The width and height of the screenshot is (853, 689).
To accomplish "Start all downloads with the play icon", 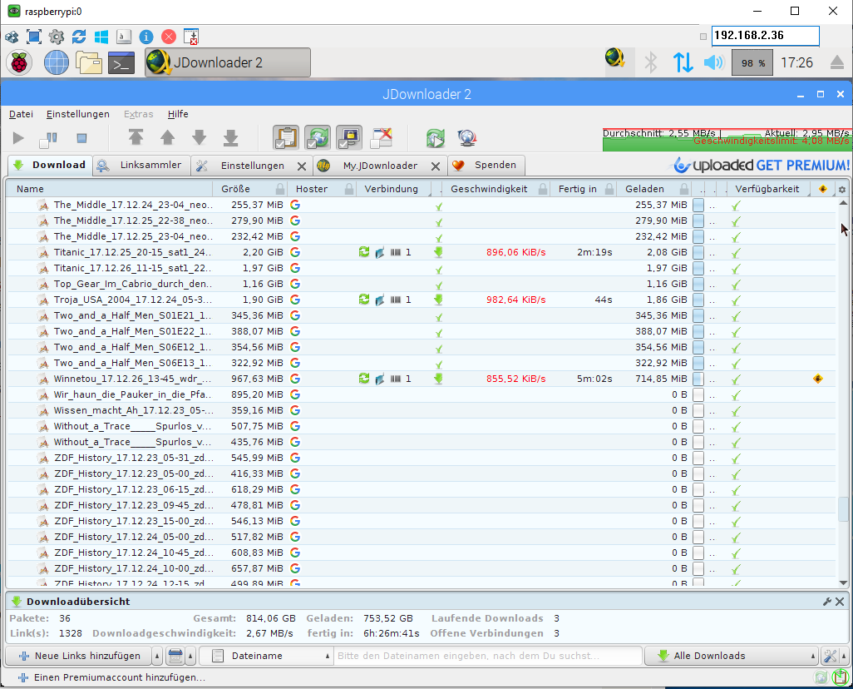I will click(17, 138).
